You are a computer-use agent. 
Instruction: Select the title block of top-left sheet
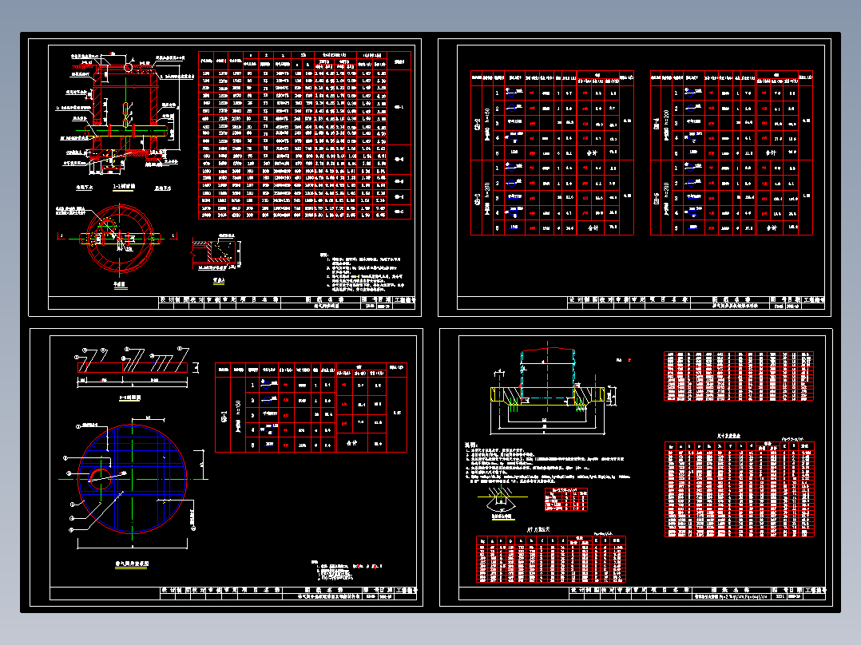click(x=232, y=303)
